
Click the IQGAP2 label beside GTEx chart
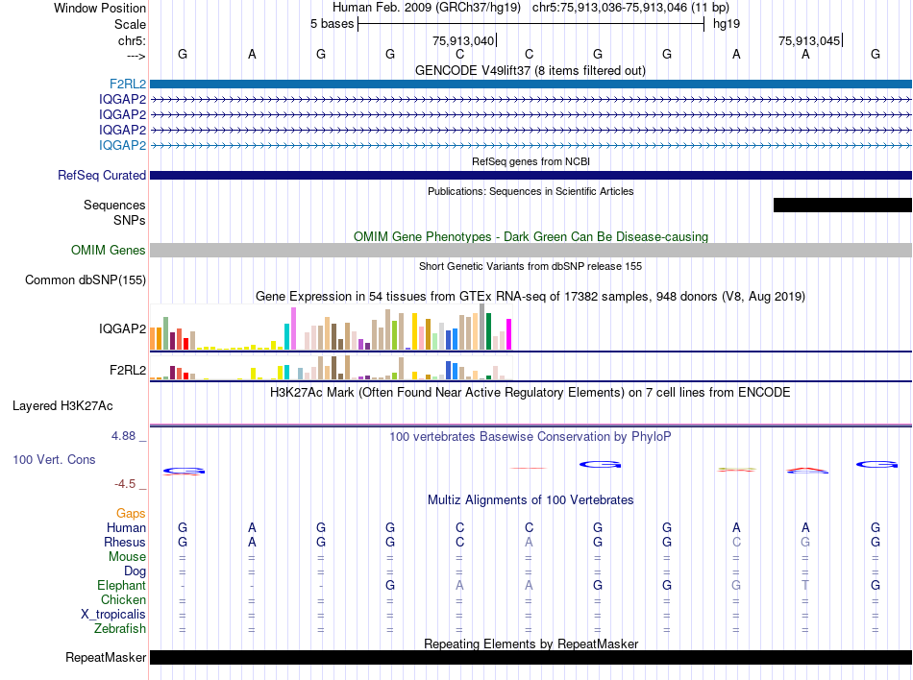coord(122,329)
